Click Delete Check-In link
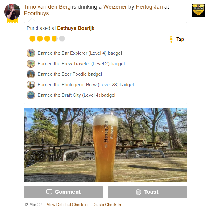 point(107,205)
